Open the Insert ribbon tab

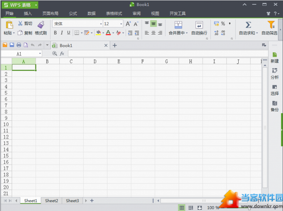[x=28, y=13]
